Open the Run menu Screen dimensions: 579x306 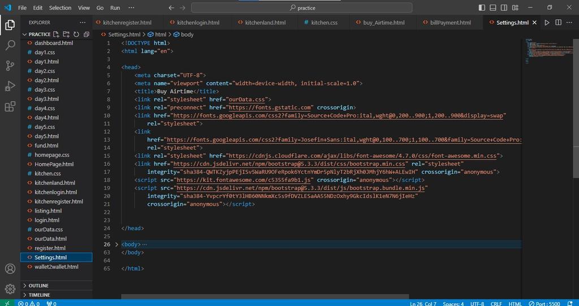pos(115,8)
